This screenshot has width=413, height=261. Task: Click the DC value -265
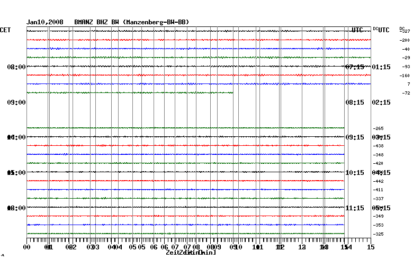378,128
